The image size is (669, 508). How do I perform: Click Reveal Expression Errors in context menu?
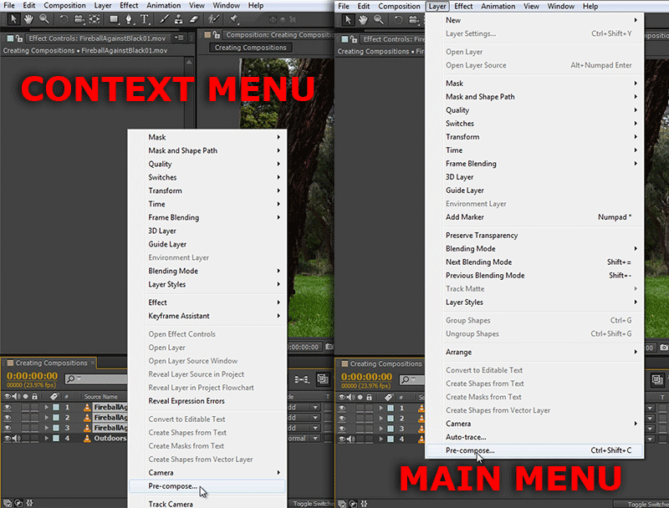(x=207, y=401)
